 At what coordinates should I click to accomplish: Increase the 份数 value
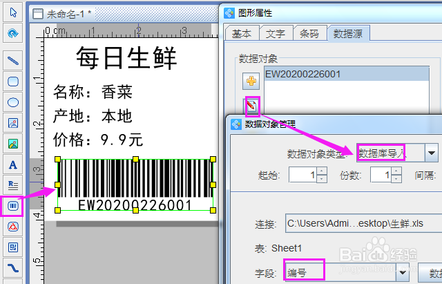[x=396, y=171]
